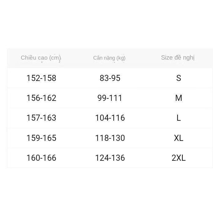Viewport: 213px width, 213px height.
Task: Click the height cell 159-165
Action: [x=41, y=138]
